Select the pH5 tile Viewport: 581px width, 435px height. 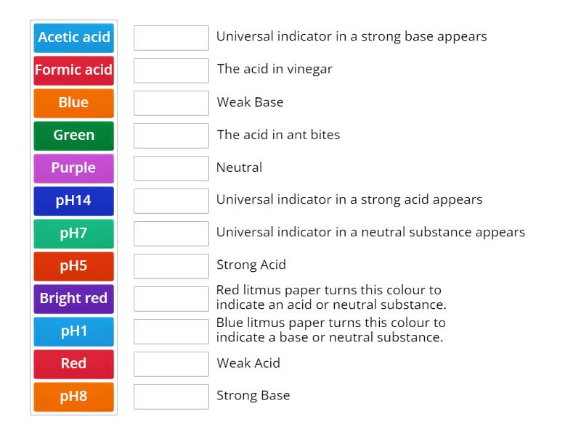(73, 266)
